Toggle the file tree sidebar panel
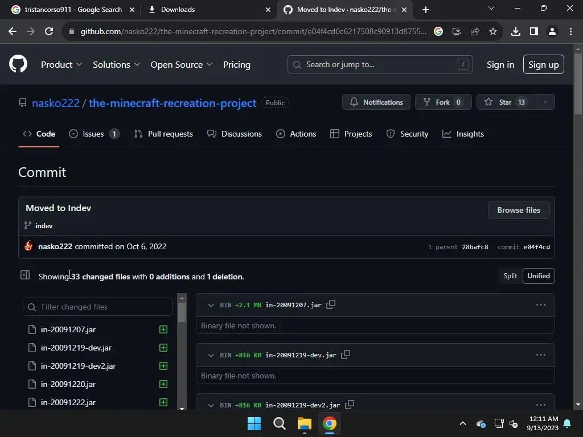 [25, 275]
